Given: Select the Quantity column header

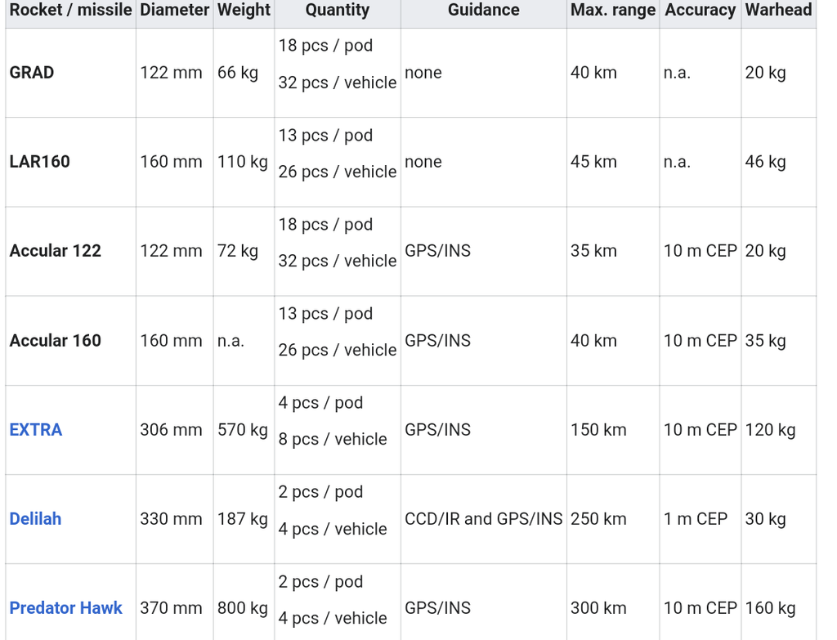Looking at the screenshot, I should 338,11.
